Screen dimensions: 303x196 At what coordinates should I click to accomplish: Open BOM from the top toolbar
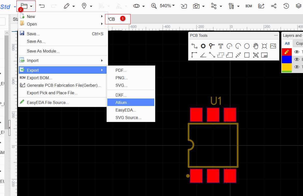249,6
